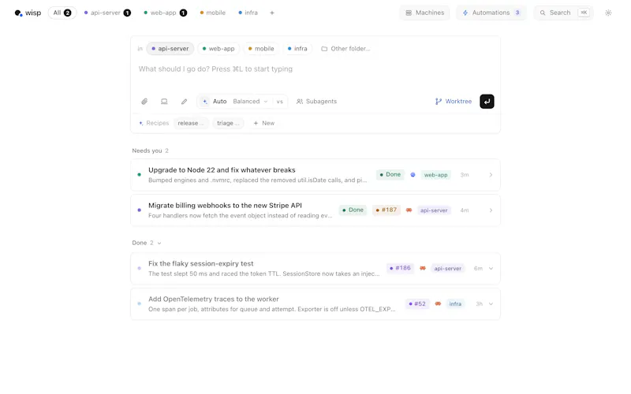Click the 'Needs you' section heading

(x=147, y=151)
